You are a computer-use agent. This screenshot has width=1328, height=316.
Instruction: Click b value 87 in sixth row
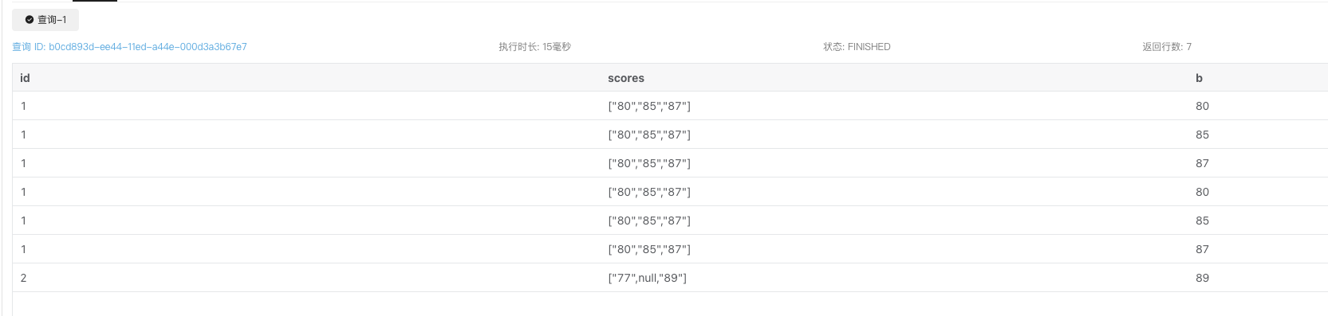pos(1202,249)
